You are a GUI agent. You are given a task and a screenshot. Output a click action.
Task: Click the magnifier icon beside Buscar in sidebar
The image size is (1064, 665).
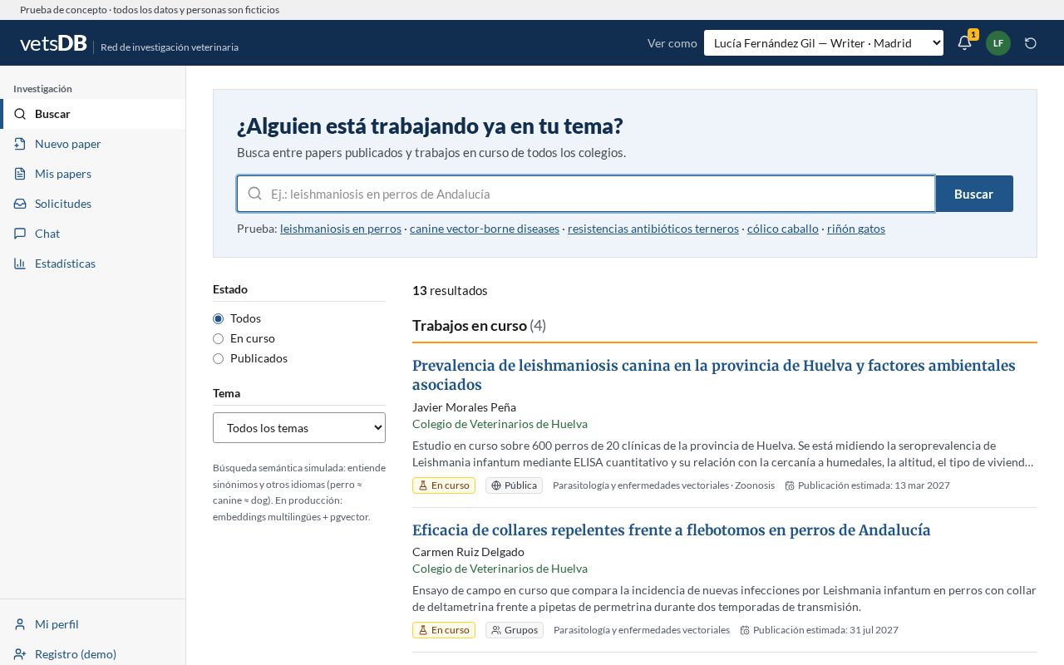20,114
